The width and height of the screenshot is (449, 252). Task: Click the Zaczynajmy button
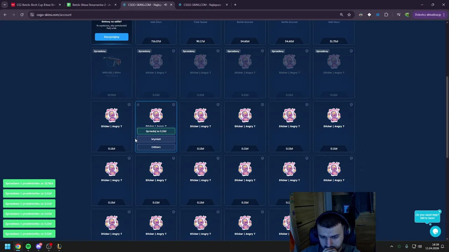[112, 37]
